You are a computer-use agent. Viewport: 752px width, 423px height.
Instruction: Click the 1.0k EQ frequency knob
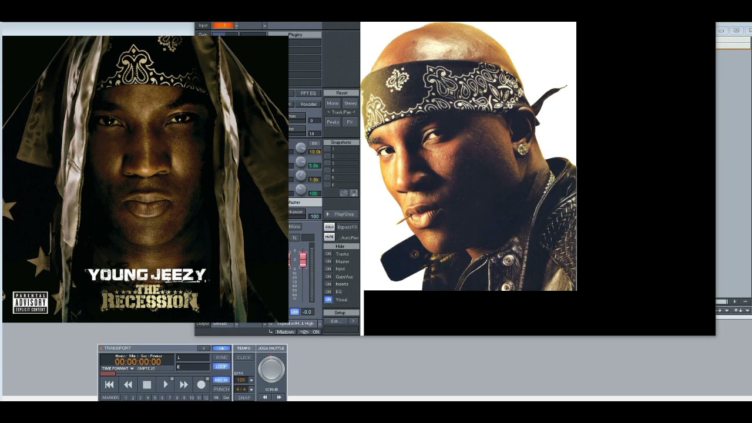[x=301, y=176]
